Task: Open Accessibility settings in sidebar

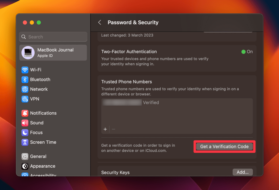Action: coord(43,175)
